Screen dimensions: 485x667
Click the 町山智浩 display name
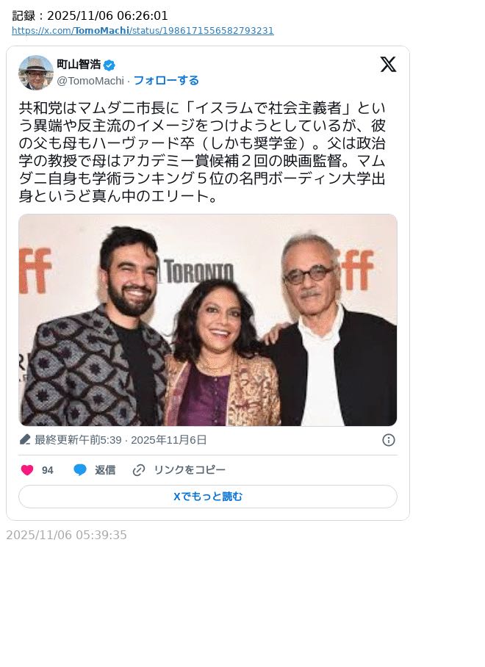[79, 65]
